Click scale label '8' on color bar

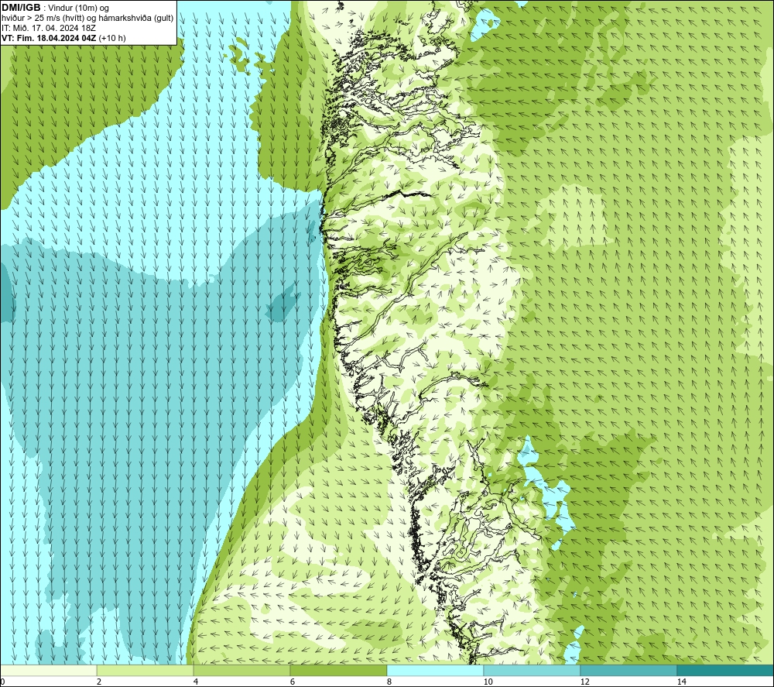[389, 682]
